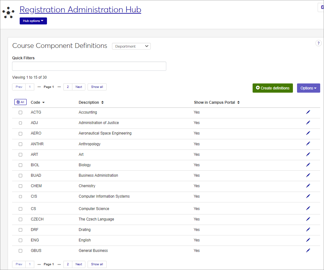Image resolution: width=324 pixels, height=270 pixels.
Task: Sort by the Description column header
Action: [91, 102]
